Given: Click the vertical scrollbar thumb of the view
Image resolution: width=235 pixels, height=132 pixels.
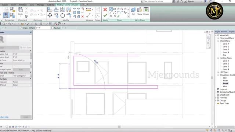Looking at the screenshot, I should [x=212, y=78].
